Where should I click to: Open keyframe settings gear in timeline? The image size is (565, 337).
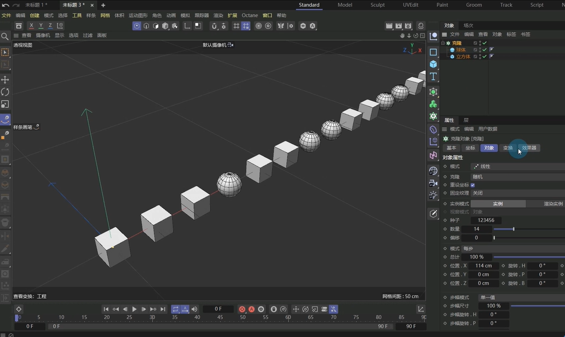(x=261, y=309)
